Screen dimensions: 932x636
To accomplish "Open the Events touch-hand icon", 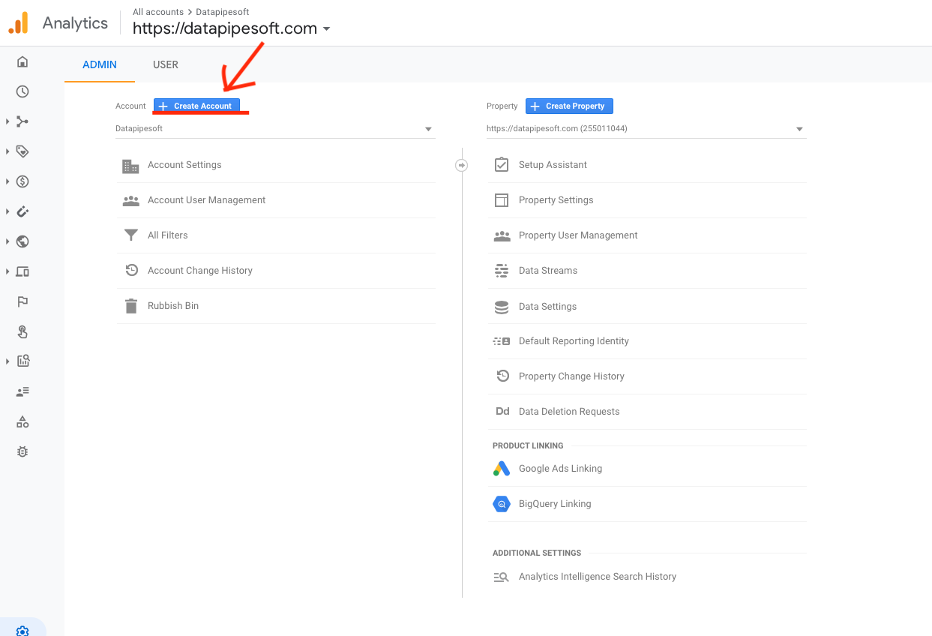I will 22,331.
